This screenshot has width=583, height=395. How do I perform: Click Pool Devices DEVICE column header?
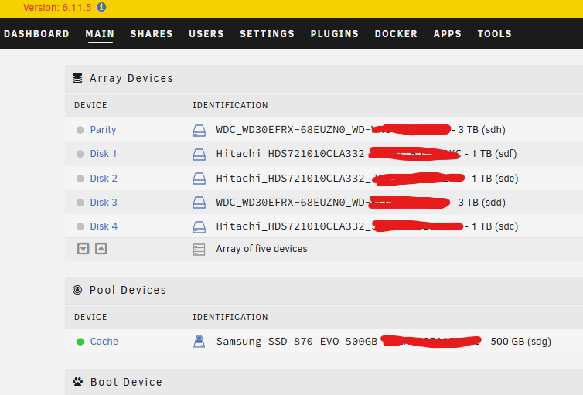(90, 318)
